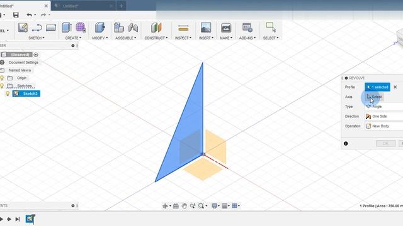Open the SKETCH dropdown menu
Image resolution: width=403 pixels, height=226 pixels.
(37, 38)
